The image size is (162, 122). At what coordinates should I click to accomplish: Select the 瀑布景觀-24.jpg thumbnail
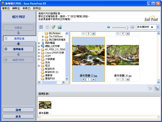click(123, 55)
